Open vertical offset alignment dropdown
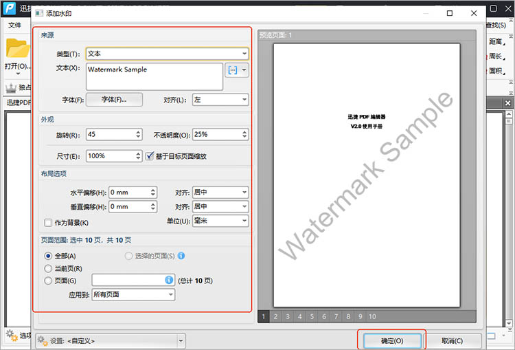This screenshot has width=515, height=350. [220, 206]
